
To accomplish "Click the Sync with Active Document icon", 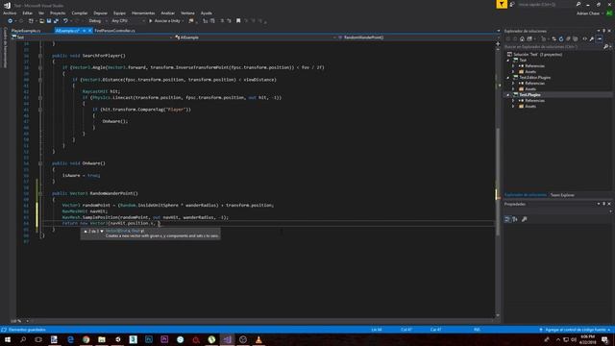I will 553,38.
